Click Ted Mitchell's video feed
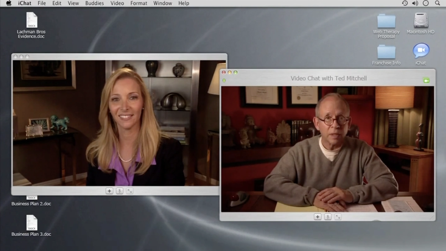The image size is (446, 251). [x=327, y=149]
